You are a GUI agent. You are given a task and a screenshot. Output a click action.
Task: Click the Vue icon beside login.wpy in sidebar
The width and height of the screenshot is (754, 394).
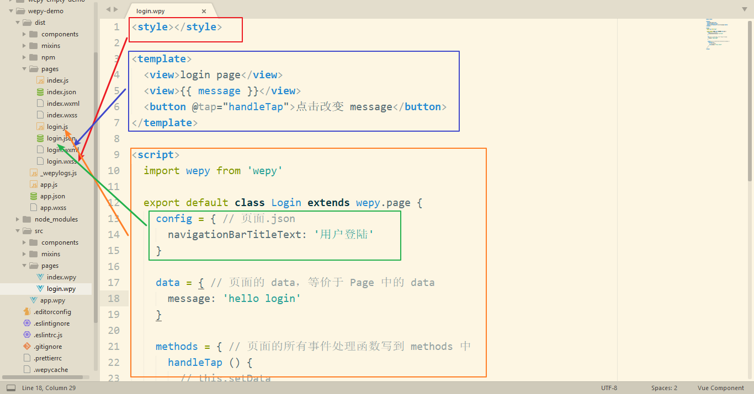coord(40,289)
